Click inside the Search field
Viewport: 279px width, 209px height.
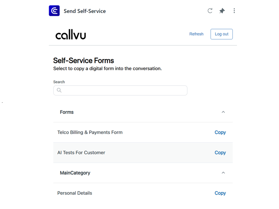point(120,90)
